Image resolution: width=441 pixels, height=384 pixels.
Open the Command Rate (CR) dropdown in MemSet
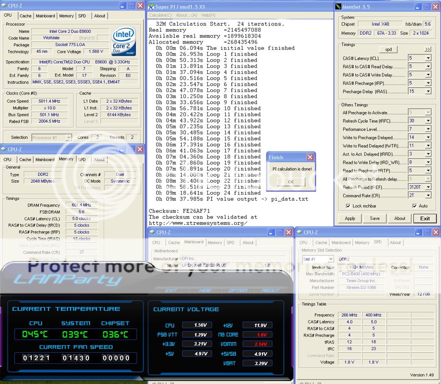(428, 195)
